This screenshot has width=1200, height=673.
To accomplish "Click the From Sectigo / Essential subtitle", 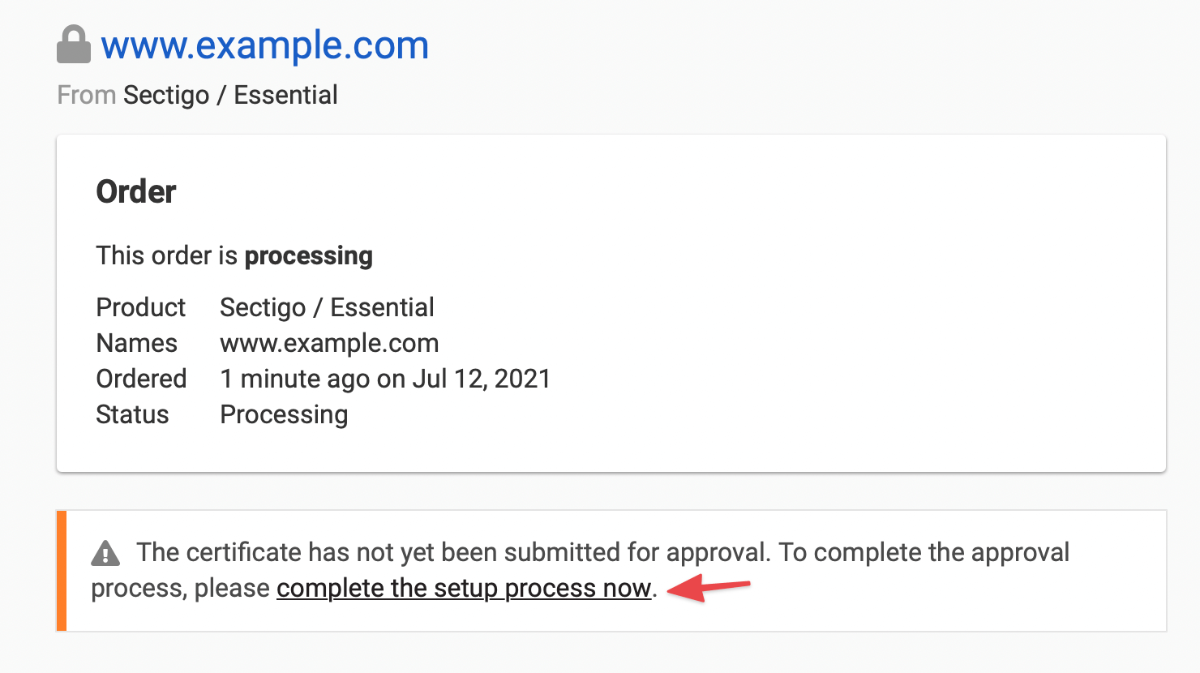I will pos(197,95).
